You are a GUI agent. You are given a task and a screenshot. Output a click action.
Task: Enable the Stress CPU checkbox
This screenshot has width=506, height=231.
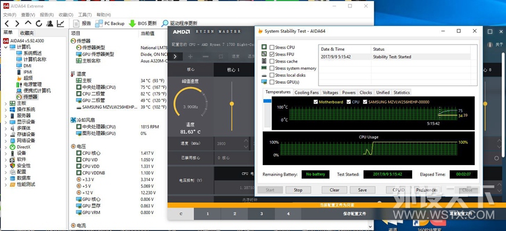(272, 47)
